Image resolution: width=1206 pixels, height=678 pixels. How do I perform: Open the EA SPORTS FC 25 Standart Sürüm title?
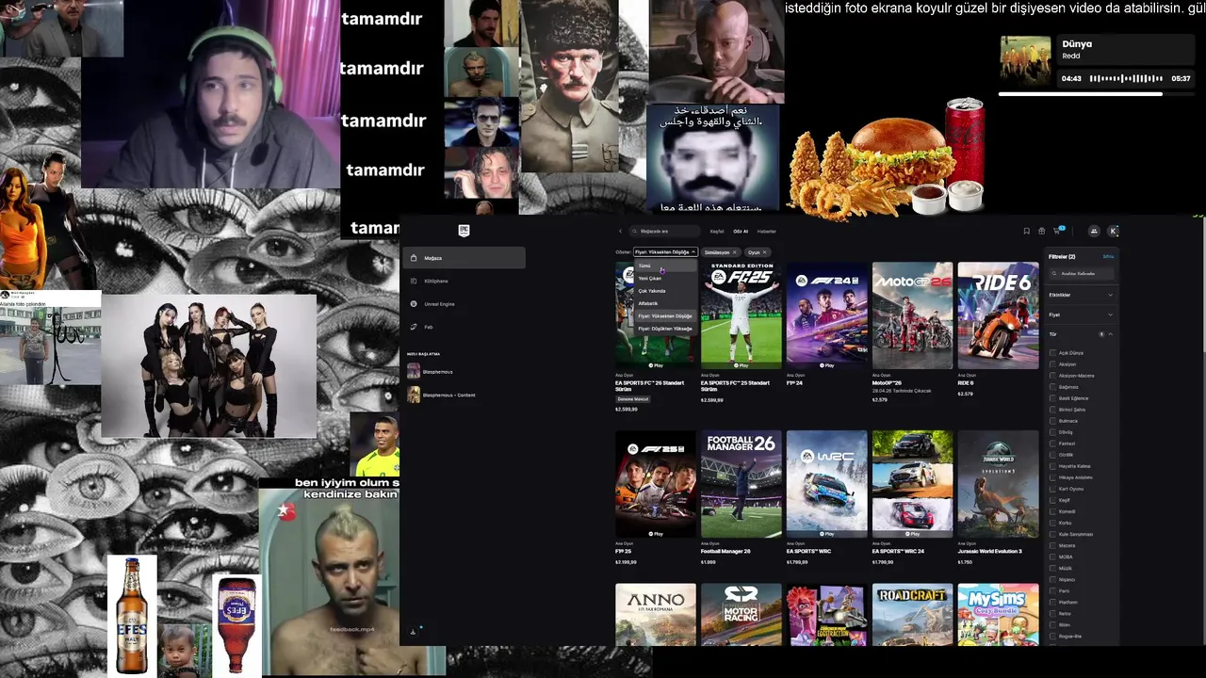(x=735, y=385)
